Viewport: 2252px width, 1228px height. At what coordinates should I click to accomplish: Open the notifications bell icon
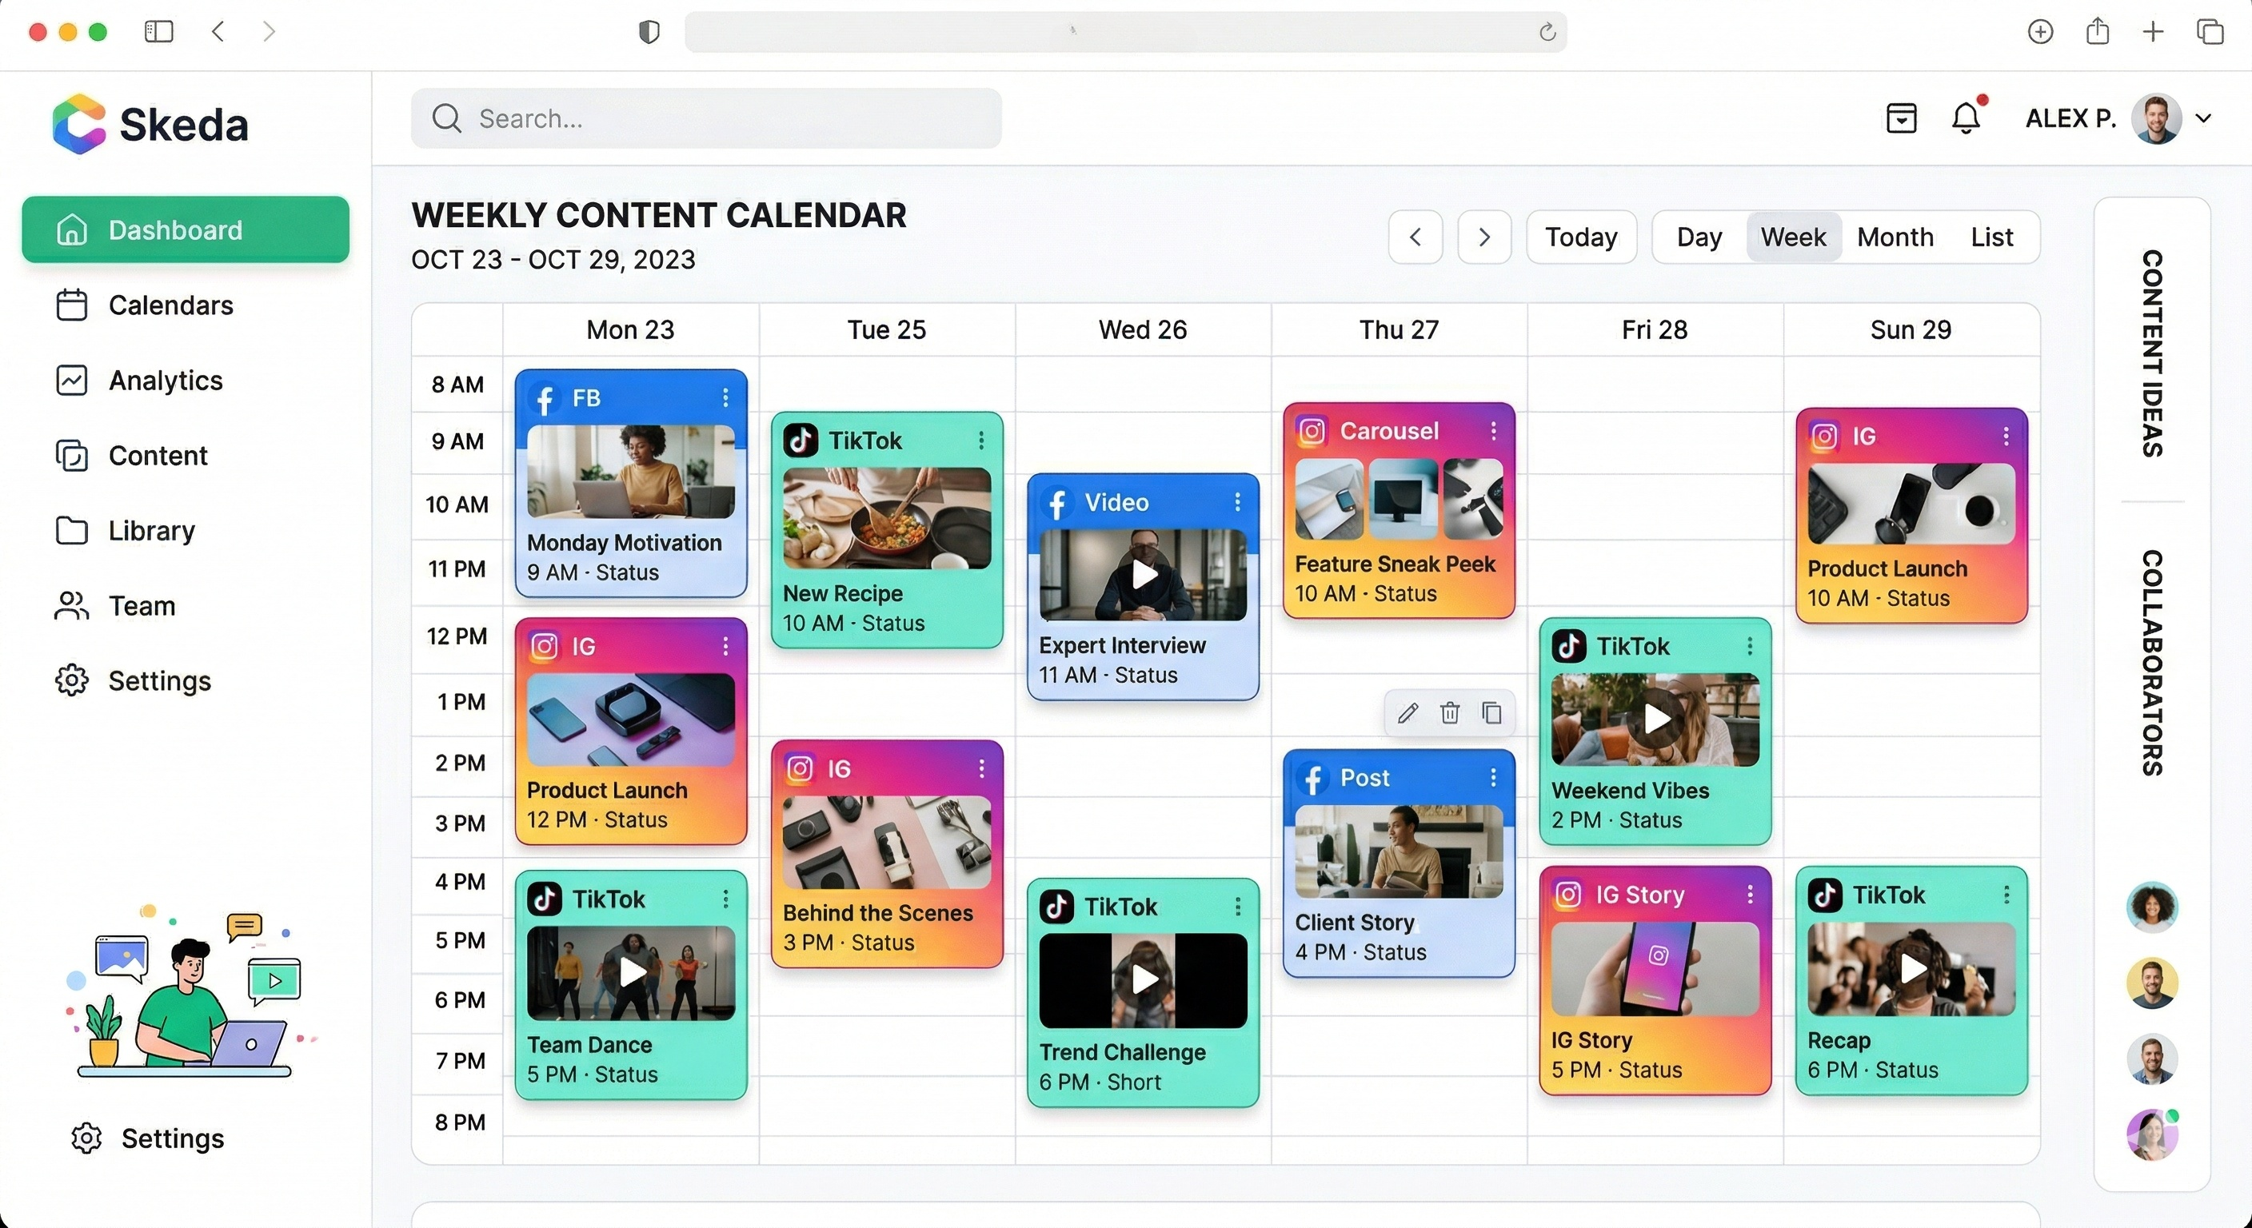click(1967, 118)
